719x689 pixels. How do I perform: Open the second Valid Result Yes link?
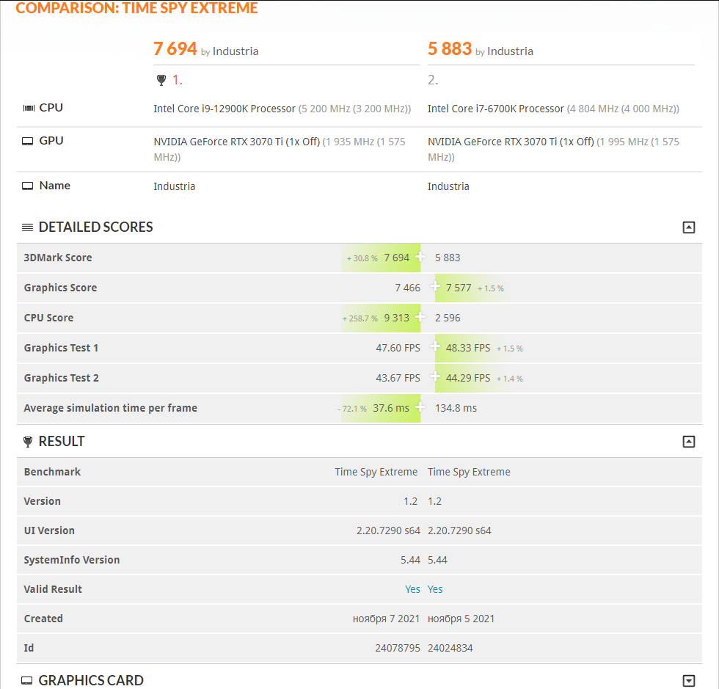tap(435, 589)
